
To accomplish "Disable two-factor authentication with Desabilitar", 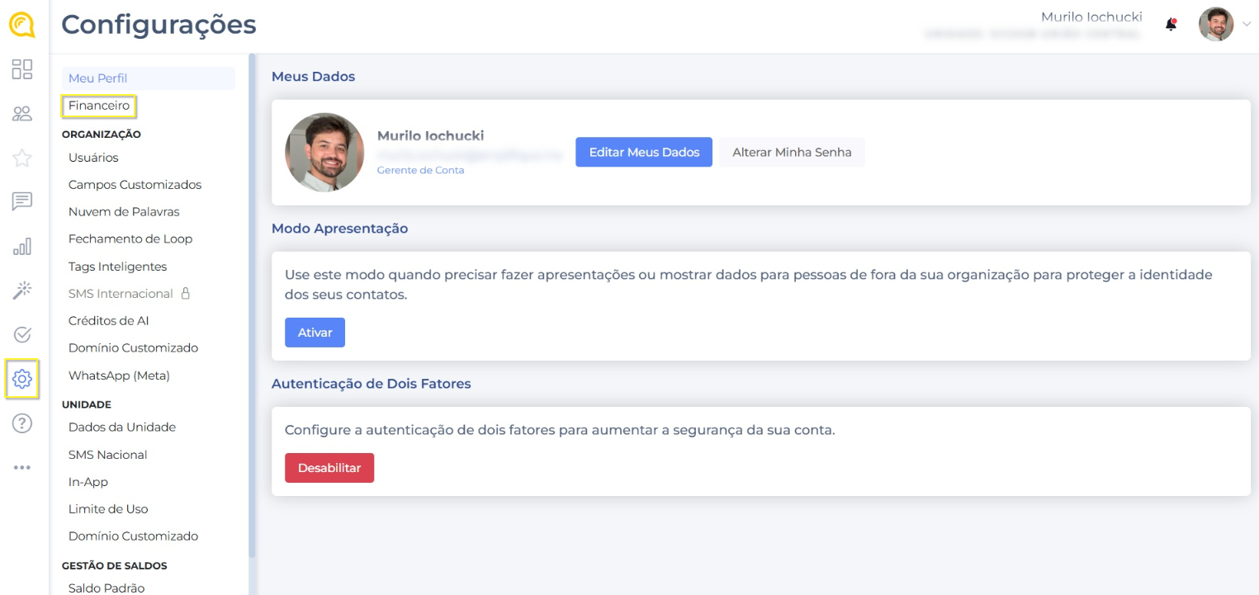I will click(329, 468).
